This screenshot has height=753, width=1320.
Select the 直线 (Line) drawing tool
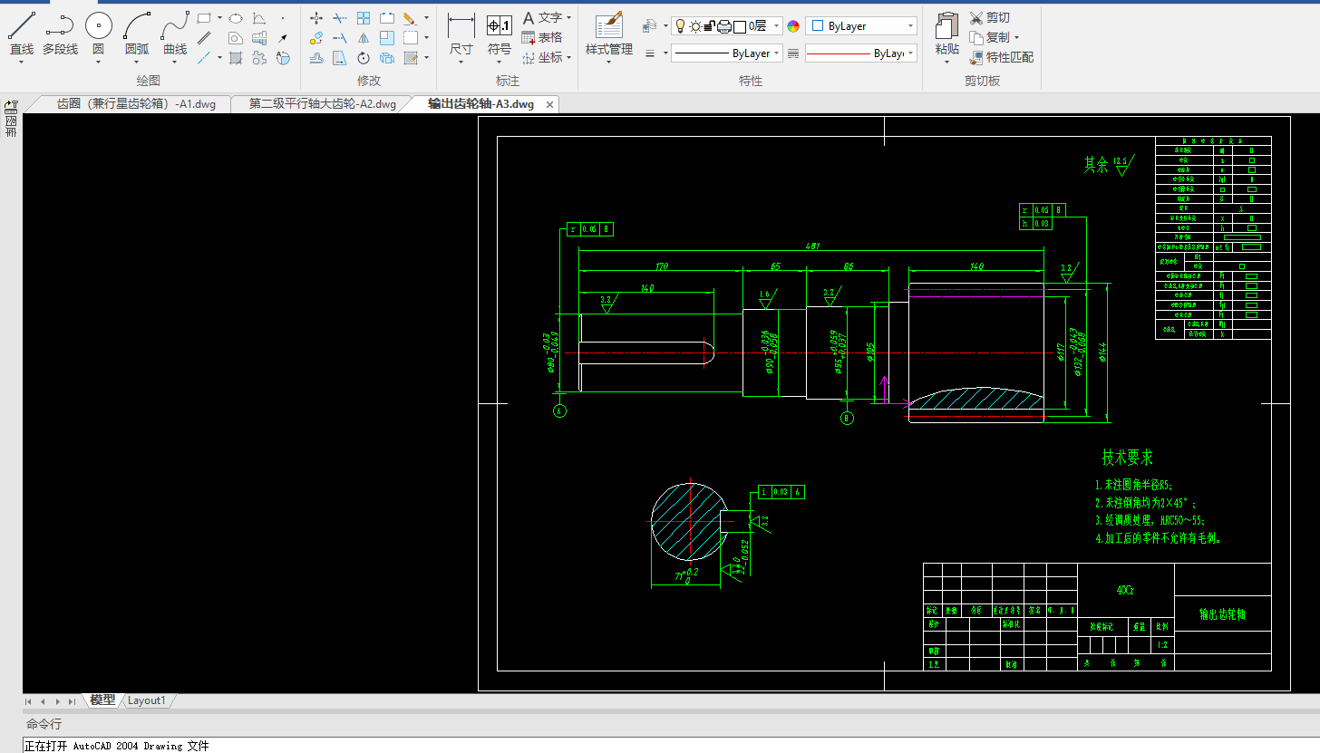[x=22, y=34]
